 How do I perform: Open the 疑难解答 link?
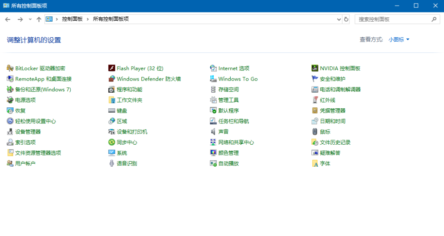[330, 153]
